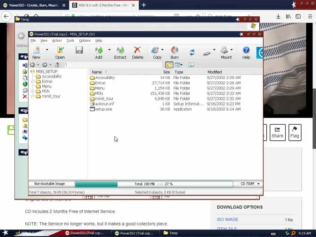Open the Copy button dropdown arrow
The image size is (316, 237).
coord(162,50)
